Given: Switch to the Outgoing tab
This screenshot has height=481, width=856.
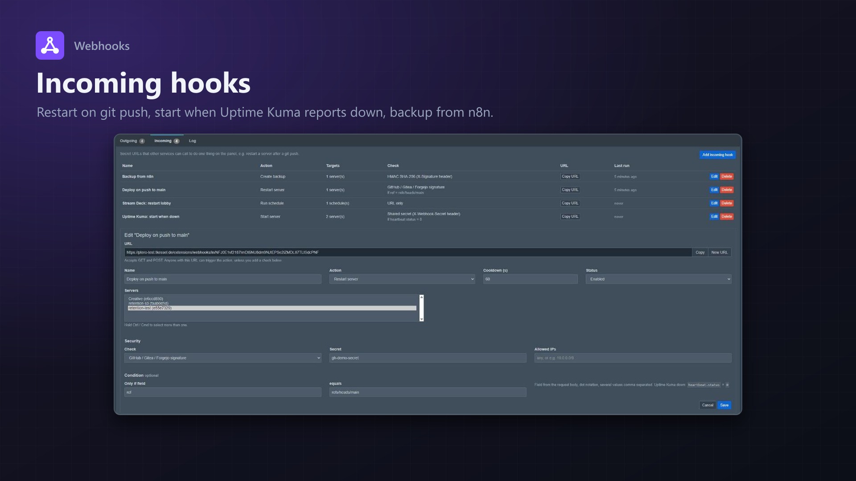Looking at the screenshot, I should click(132, 141).
